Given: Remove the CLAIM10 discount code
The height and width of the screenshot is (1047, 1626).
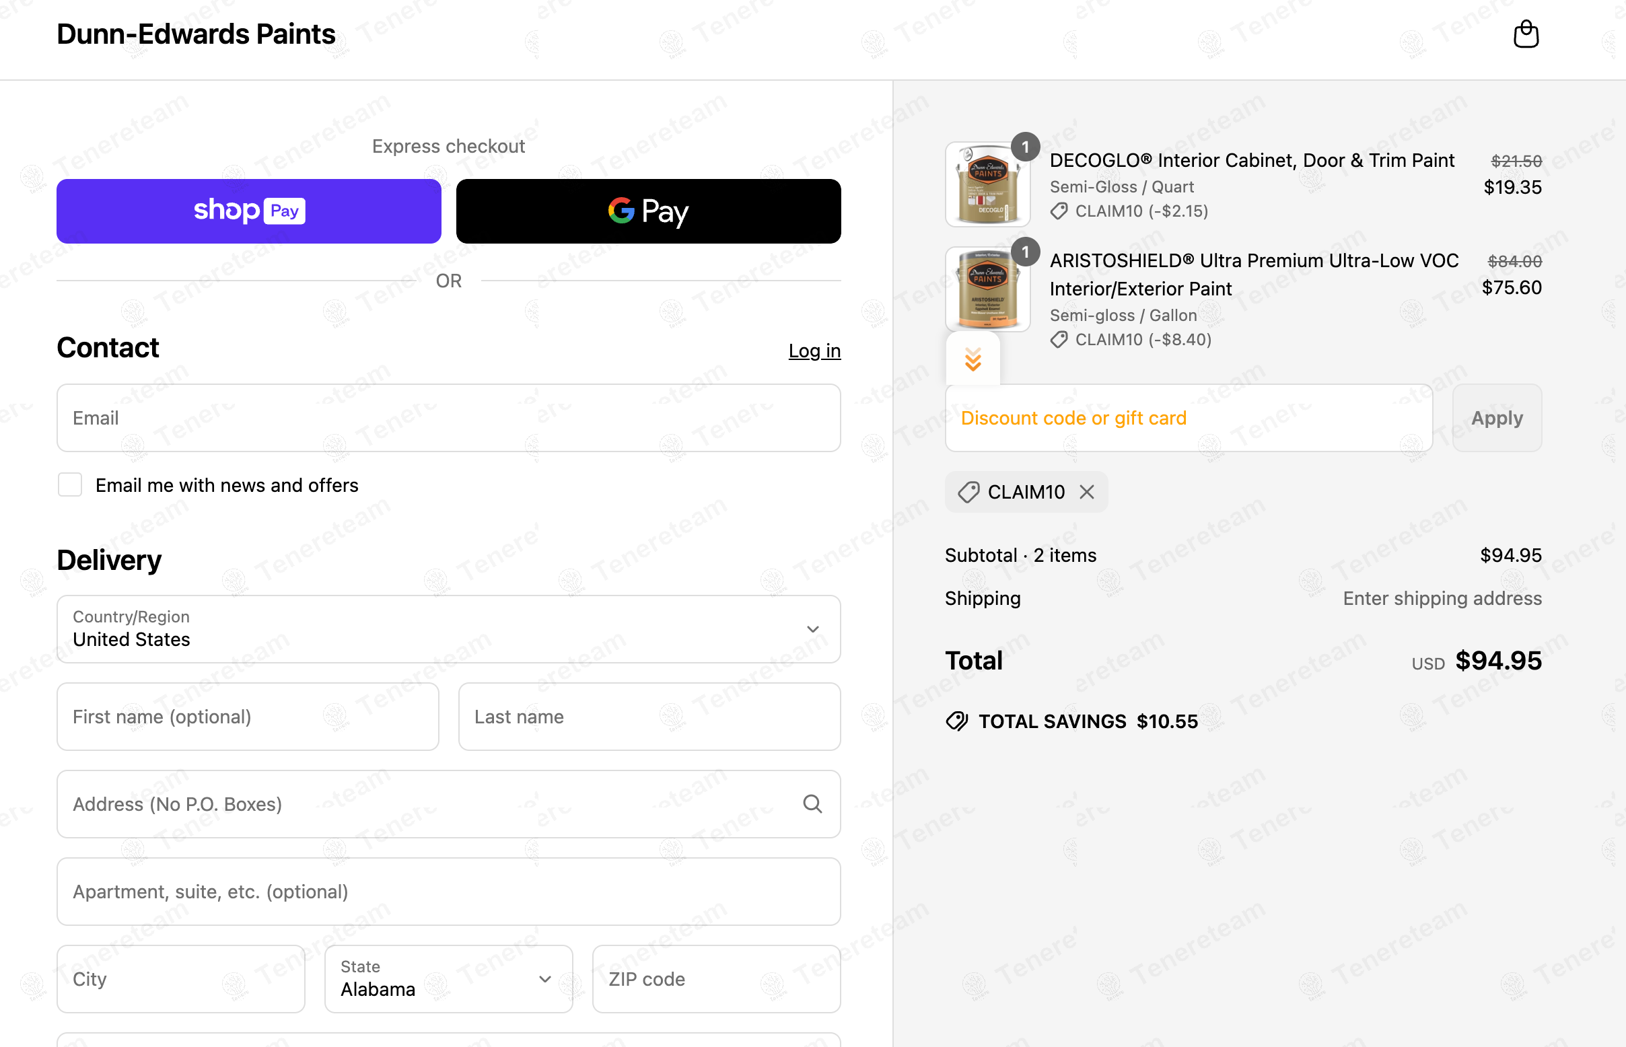Looking at the screenshot, I should tap(1087, 492).
